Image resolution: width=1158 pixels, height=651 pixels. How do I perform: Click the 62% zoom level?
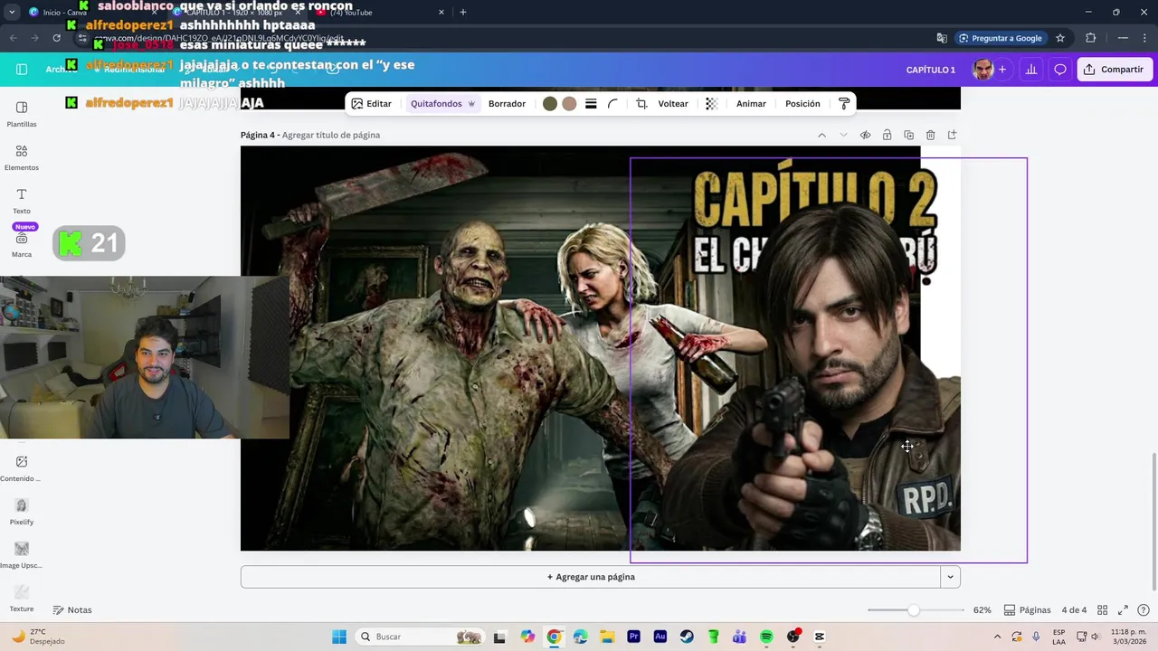point(982,610)
